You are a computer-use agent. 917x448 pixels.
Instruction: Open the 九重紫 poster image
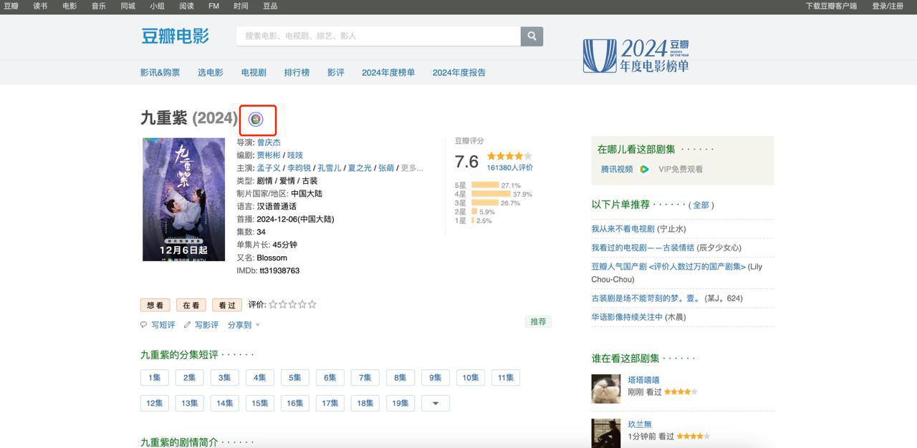point(183,200)
